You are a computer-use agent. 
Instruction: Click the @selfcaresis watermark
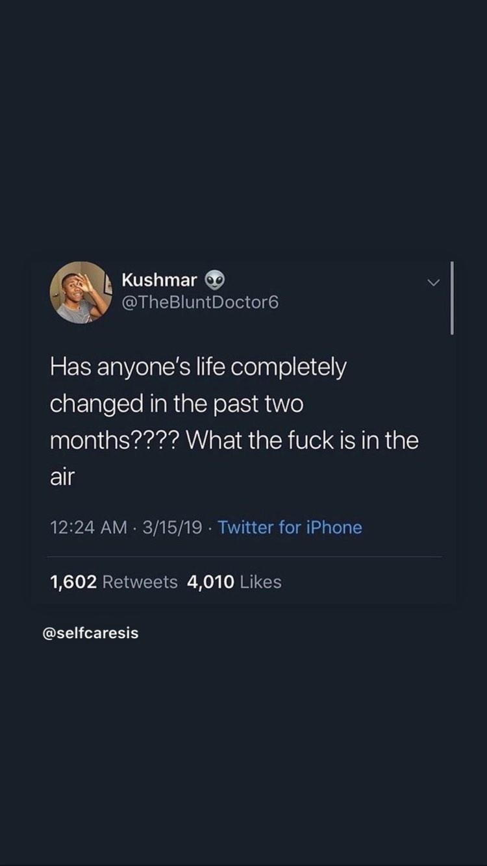pos(90,633)
